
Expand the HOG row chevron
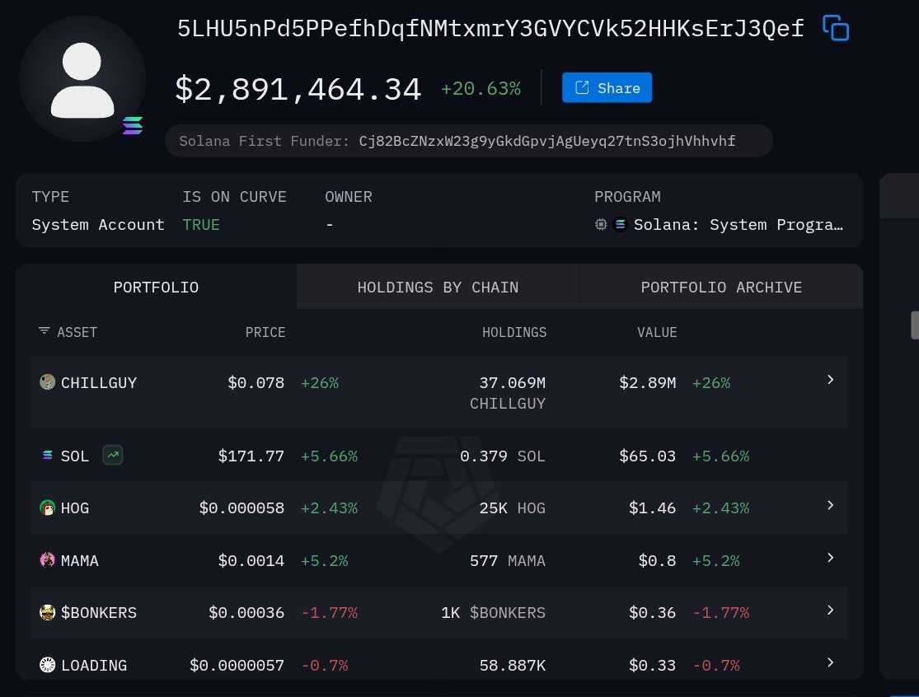coord(831,505)
